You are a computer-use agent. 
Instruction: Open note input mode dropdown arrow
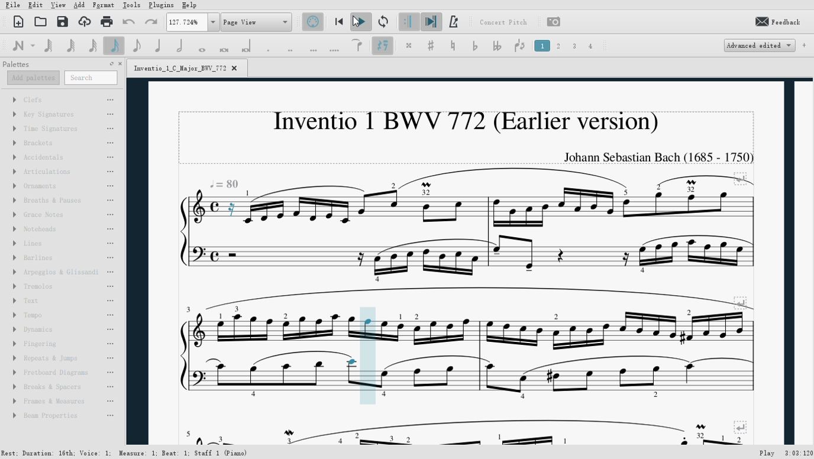(33, 46)
